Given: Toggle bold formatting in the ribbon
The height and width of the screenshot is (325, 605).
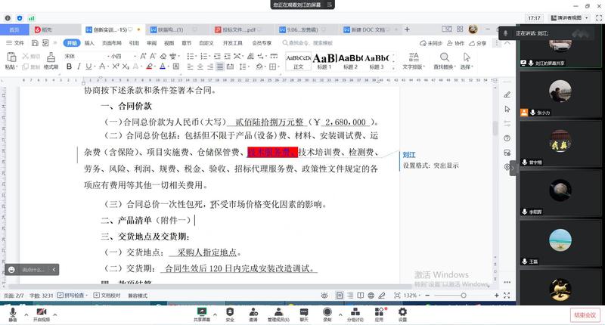Looking at the screenshot, I should click(x=69, y=67).
